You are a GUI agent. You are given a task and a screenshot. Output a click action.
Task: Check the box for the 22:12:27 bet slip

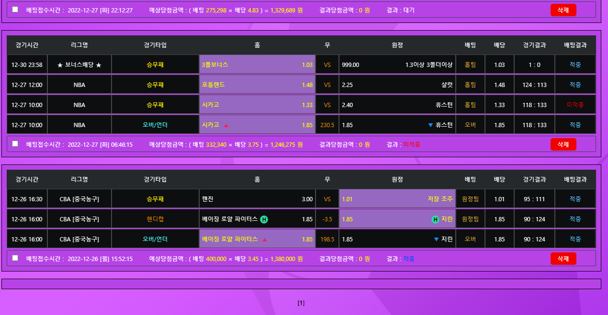coord(15,10)
